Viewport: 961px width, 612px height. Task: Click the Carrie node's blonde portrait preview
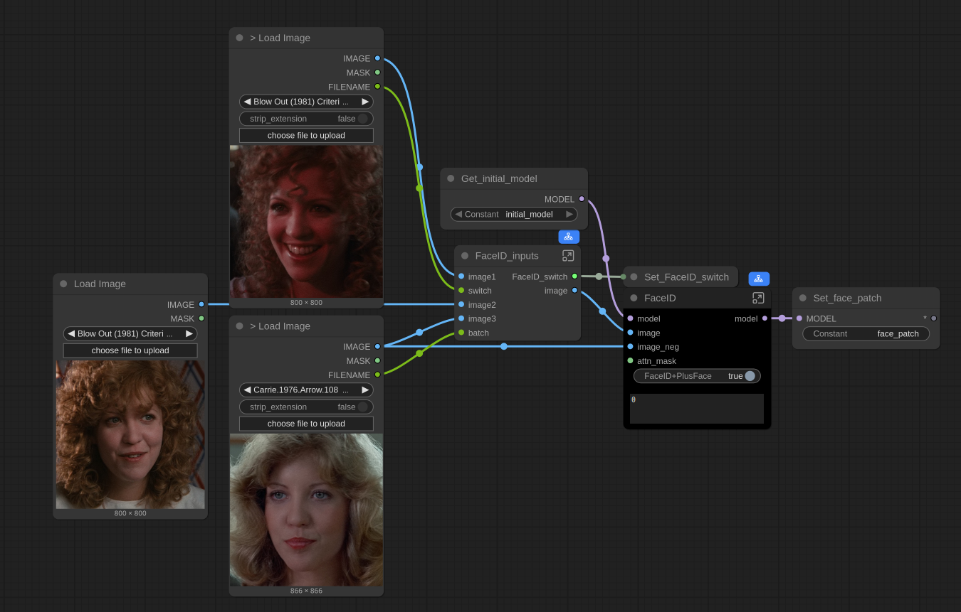point(306,510)
